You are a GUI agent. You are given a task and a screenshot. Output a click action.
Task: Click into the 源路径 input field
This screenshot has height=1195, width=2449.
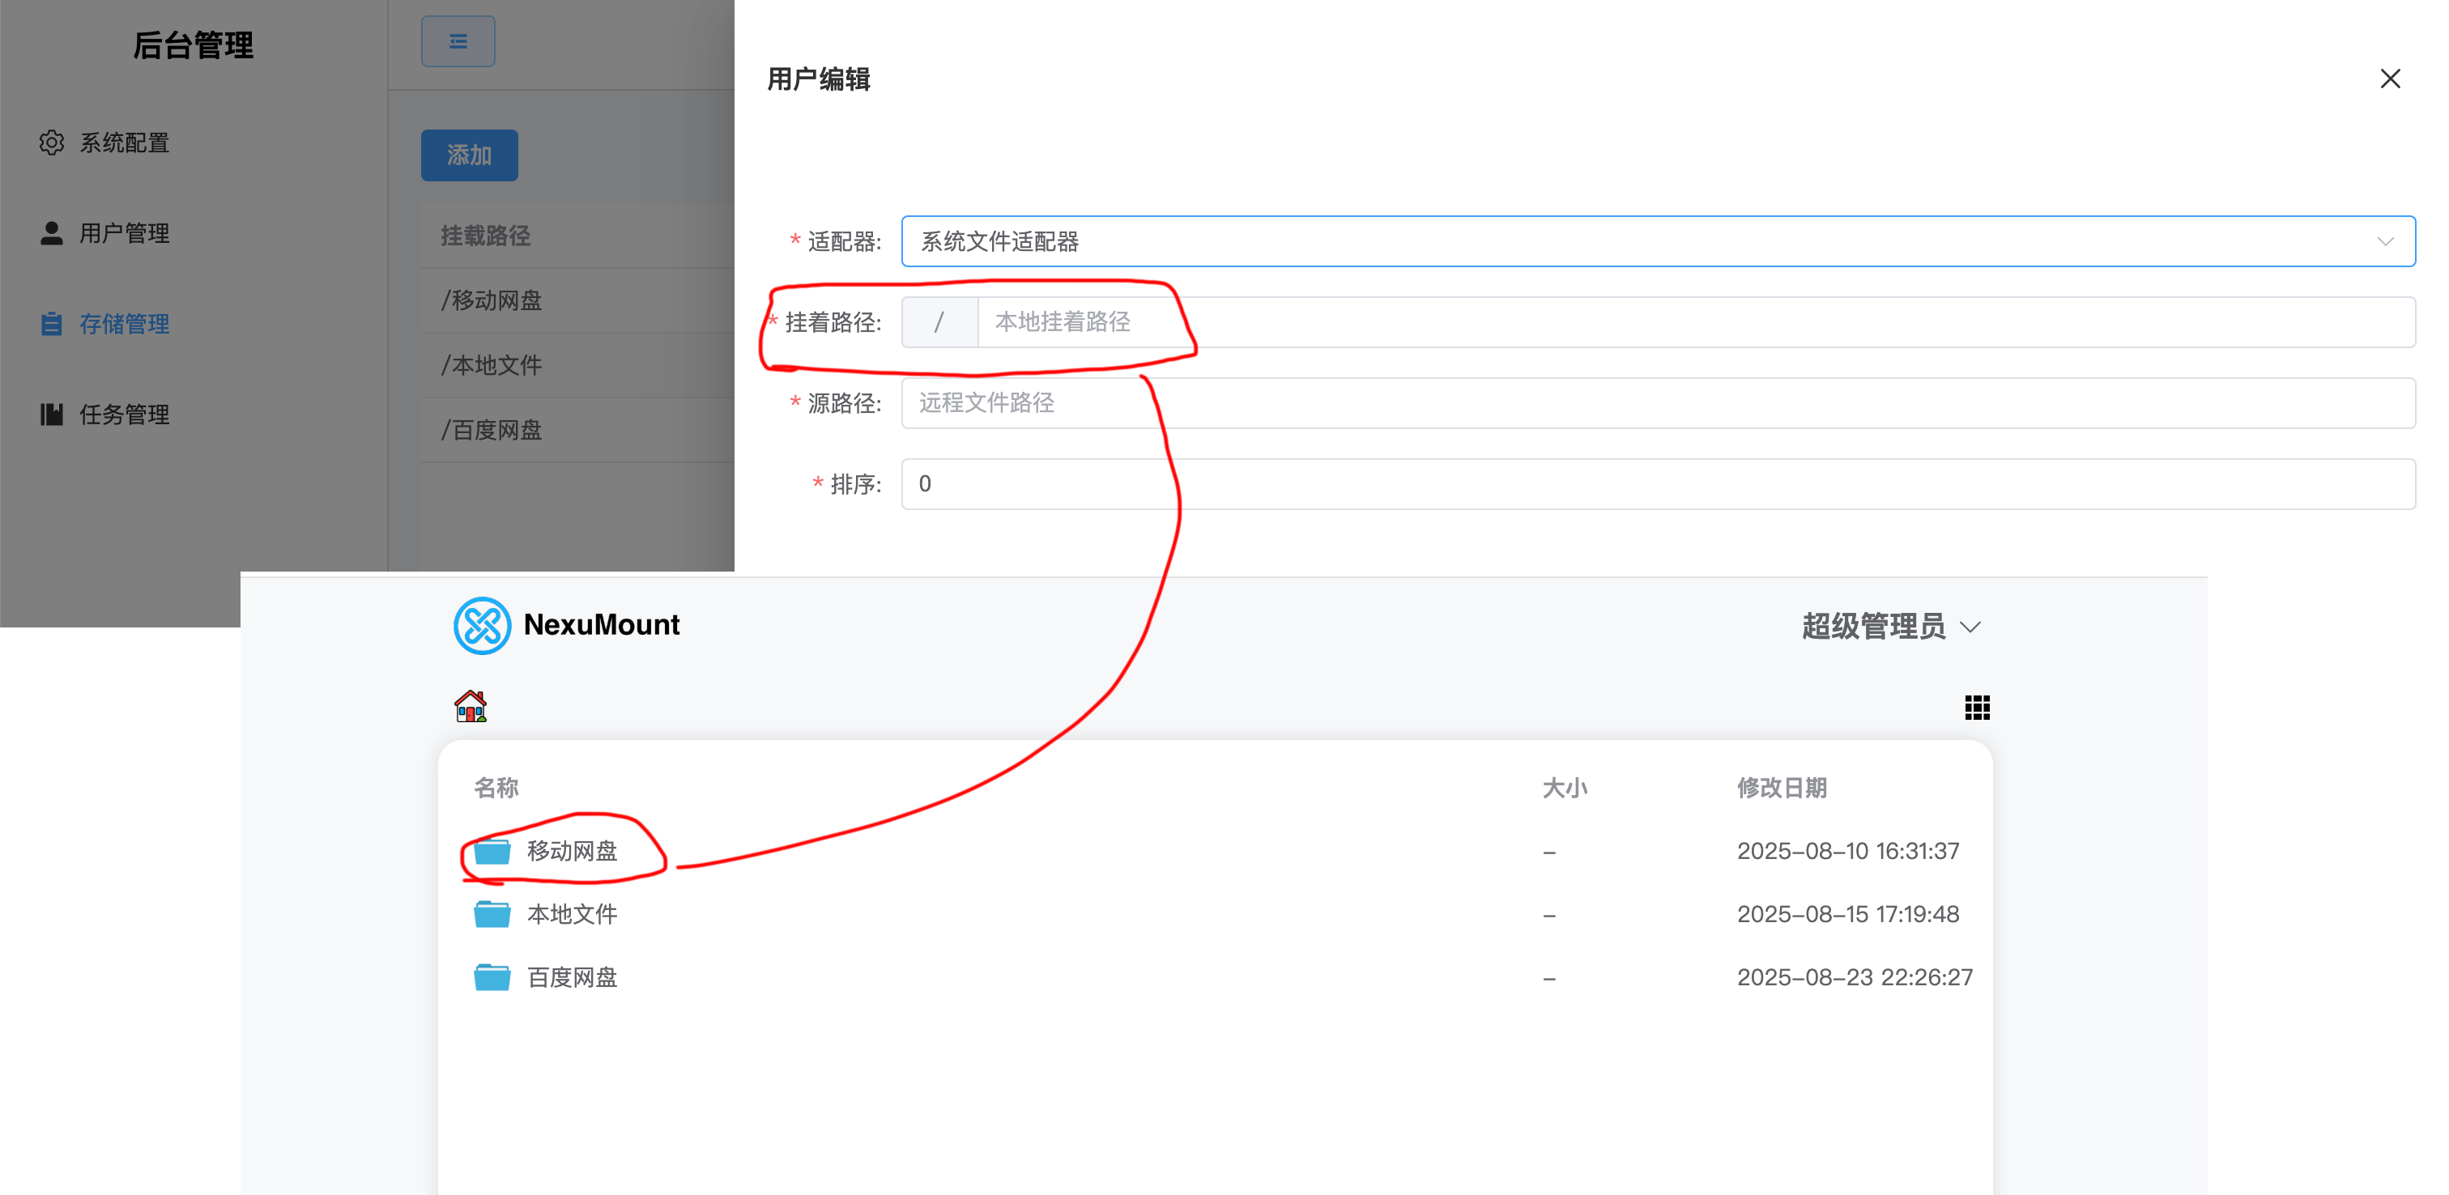coord(1658,403)
